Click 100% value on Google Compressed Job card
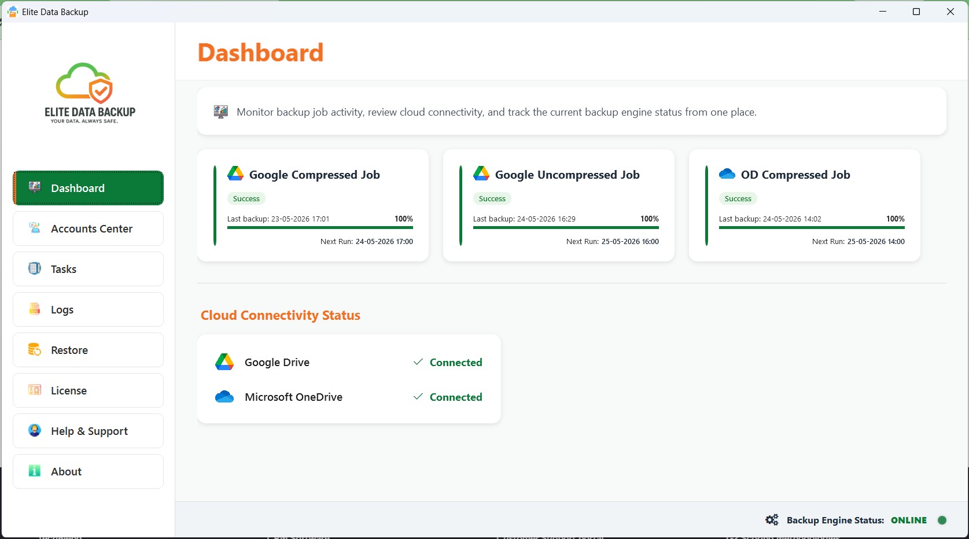The image size is (969, 539). [404, 219]
